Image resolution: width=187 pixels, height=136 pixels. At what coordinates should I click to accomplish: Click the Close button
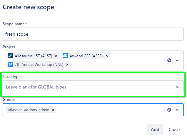tap(174, 129)
